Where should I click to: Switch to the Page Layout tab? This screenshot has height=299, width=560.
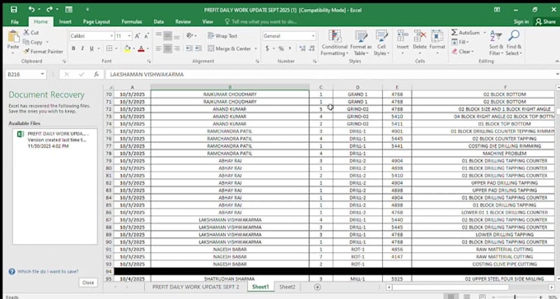[x=96, y=21]
